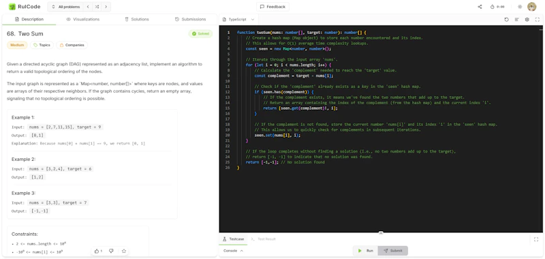Click the "Example 2:" heading
The height and width of the screenshot is (259, 545).
pos(24,159)
